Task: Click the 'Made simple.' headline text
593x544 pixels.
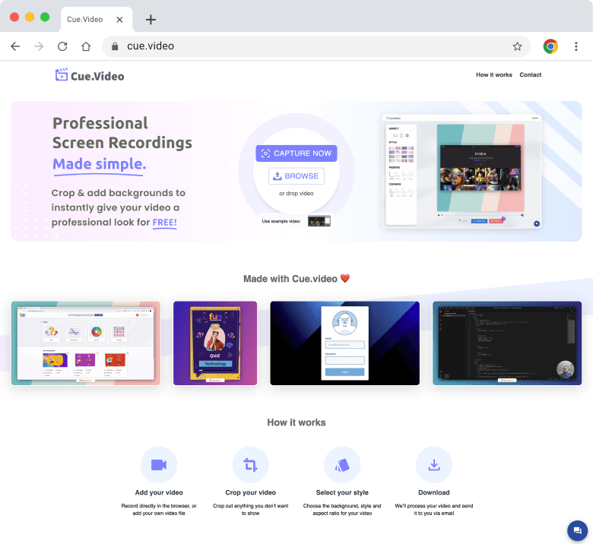Action: (99, 164)
